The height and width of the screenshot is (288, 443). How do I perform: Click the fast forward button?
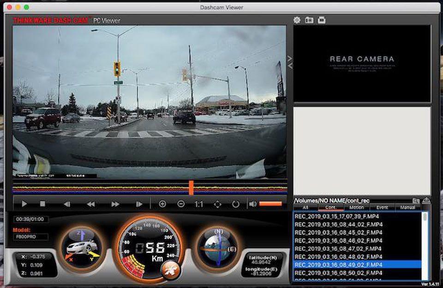pos(115,204)
